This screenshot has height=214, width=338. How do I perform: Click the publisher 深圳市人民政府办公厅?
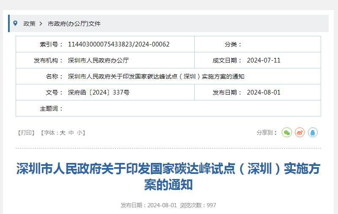click(x=98, y=60)
